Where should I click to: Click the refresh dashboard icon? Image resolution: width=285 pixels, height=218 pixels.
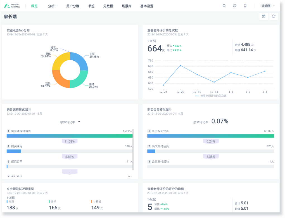coord(274,16)
